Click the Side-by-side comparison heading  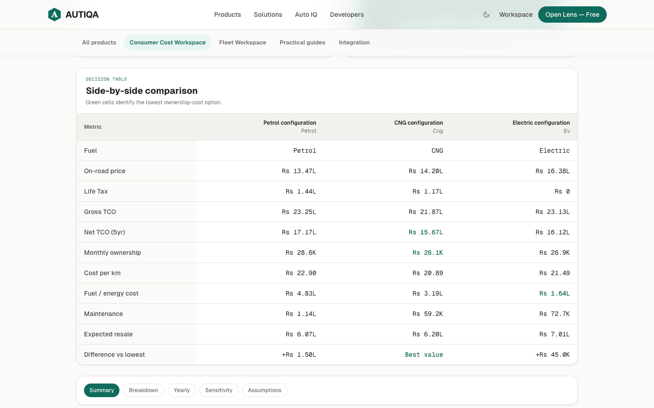142,91
